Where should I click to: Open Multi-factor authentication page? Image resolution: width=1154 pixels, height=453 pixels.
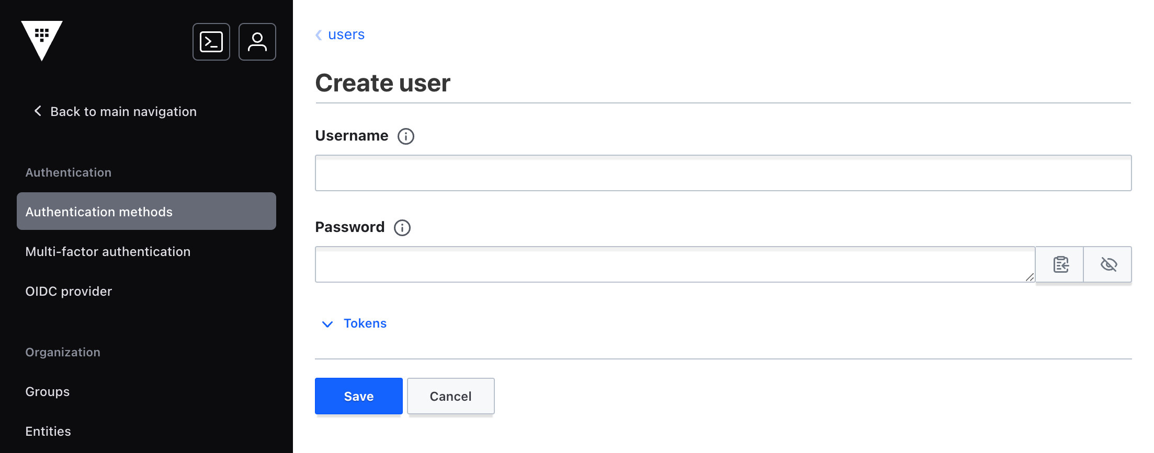coord(108,251)
